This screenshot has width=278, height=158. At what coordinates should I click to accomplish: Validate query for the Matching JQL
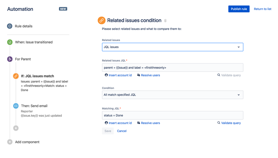coord(229,123)
